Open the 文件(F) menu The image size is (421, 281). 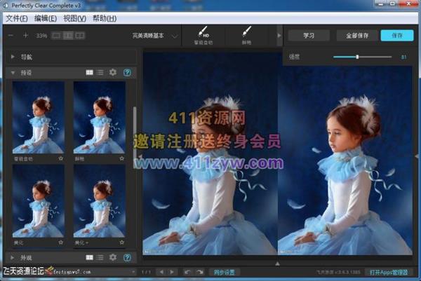pos(15,18)
